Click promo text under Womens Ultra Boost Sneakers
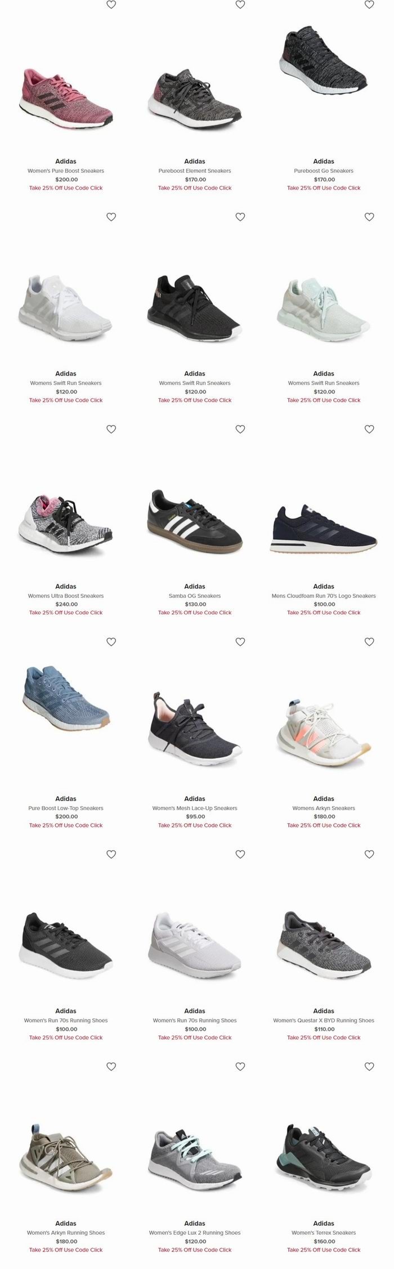The image size is (394, 1269). point(66,613)
